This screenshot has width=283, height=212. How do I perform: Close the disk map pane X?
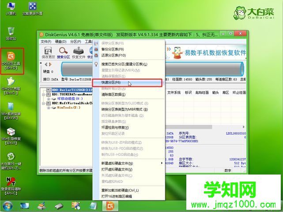pos(41,63)
